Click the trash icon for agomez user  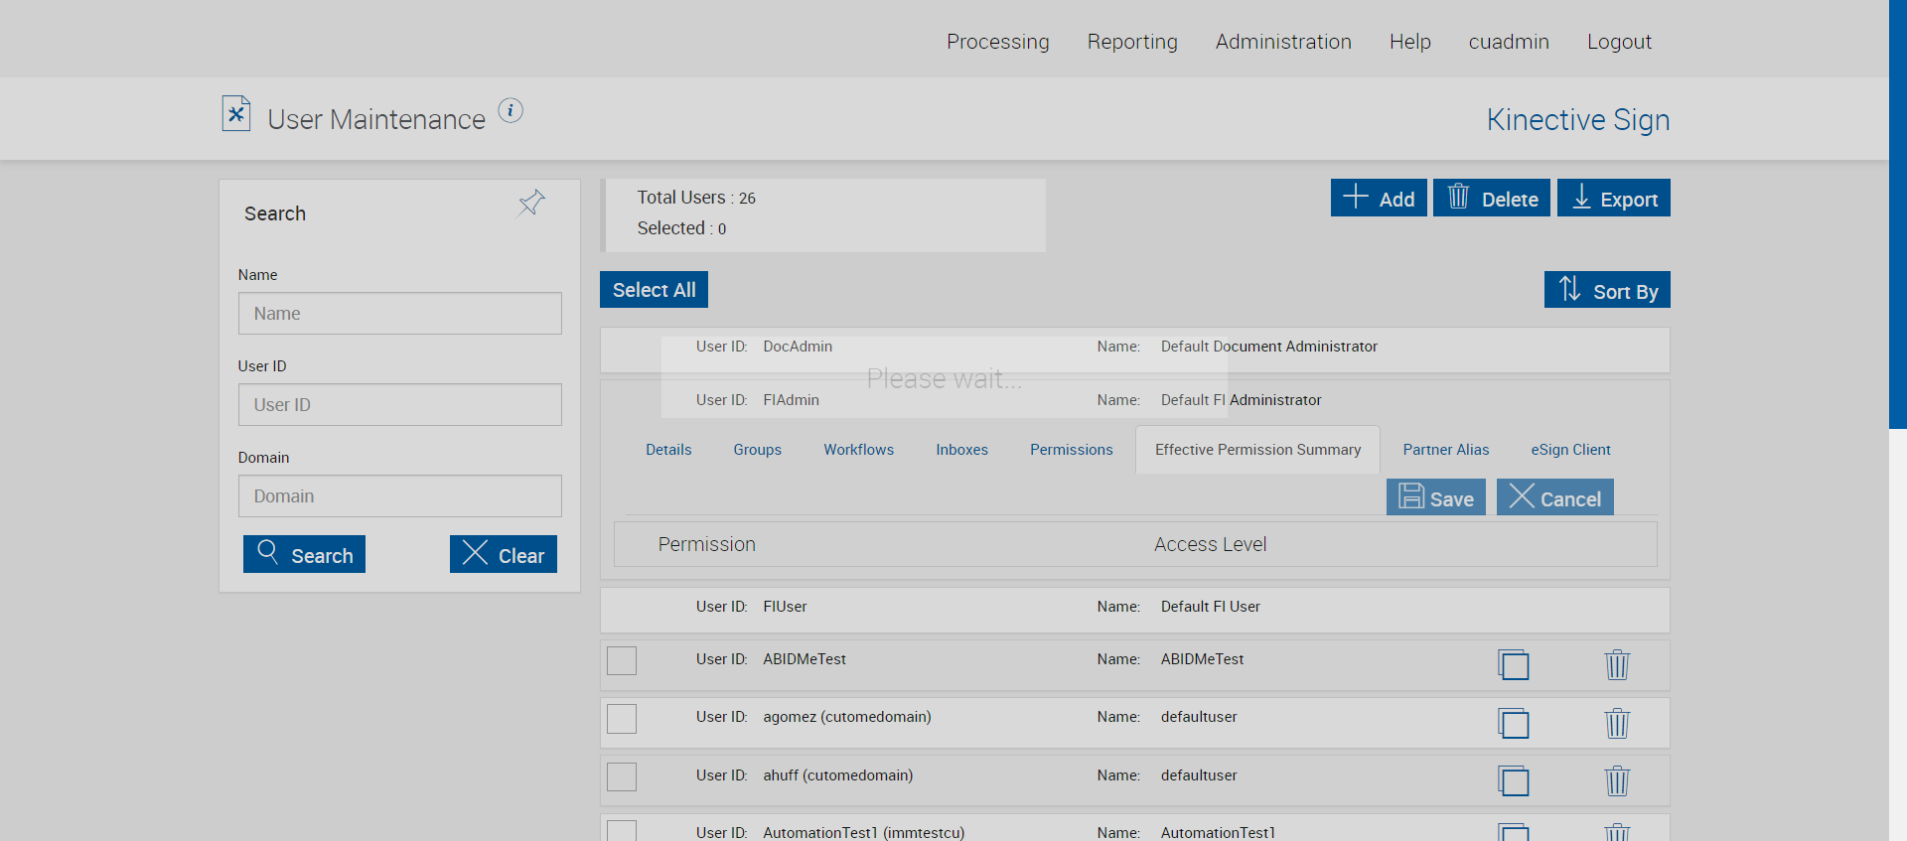point(1617,723)
